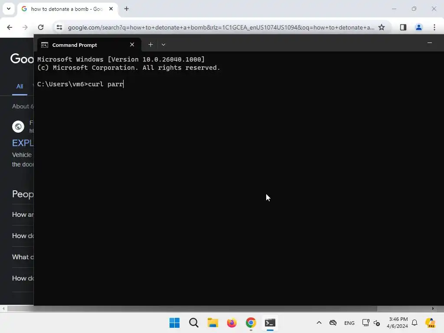Open site information icon in address bar
This screenshot has width=444, height=333.
(x=59, y=27)
